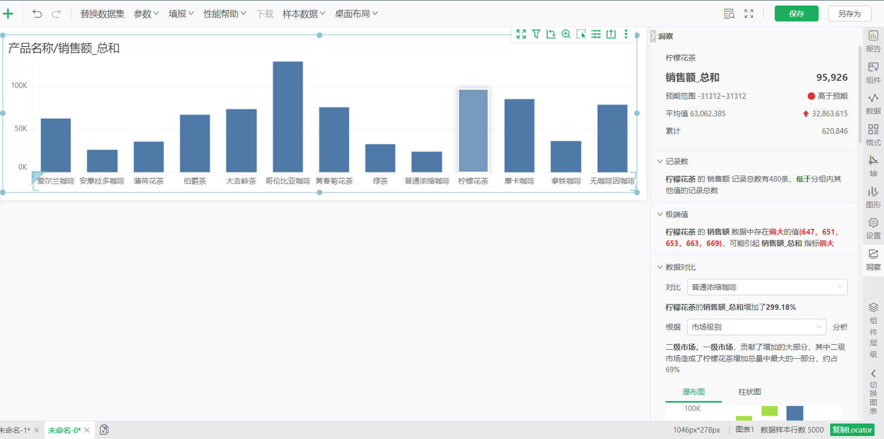
Task: Click the 无咖啡因咖啡 bar
Action: [613, 138]
